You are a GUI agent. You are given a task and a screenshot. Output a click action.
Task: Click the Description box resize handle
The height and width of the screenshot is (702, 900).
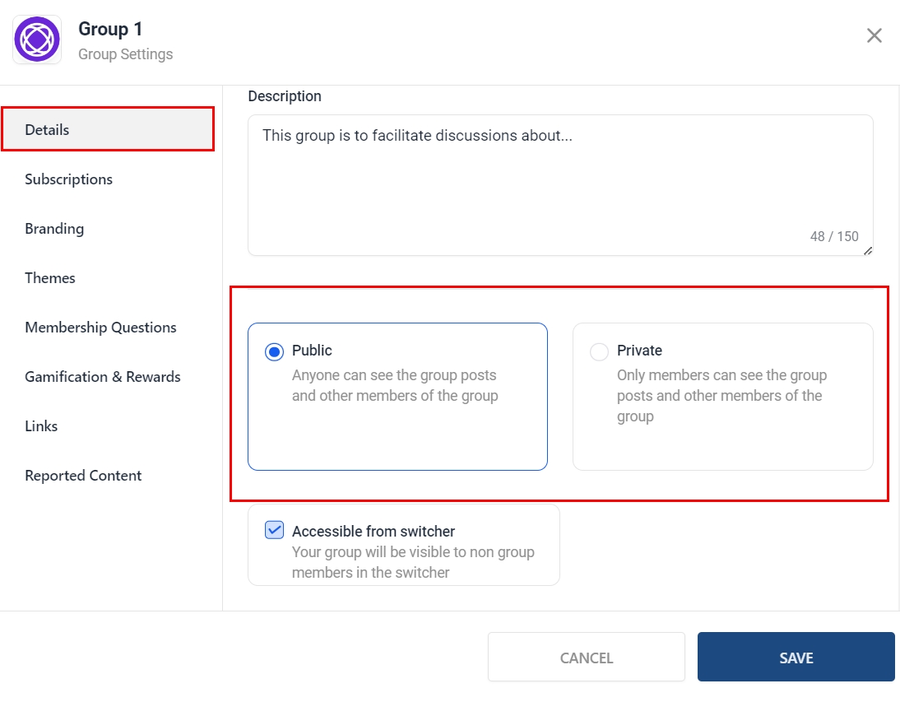868,251
